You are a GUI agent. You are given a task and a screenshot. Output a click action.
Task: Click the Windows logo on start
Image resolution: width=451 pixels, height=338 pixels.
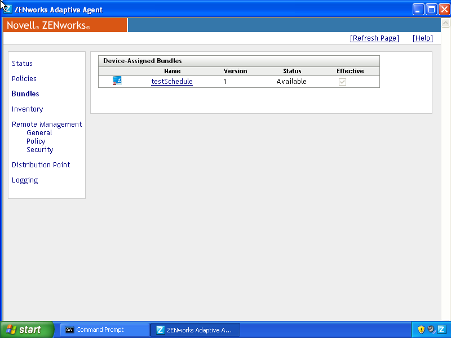(11, 330)
